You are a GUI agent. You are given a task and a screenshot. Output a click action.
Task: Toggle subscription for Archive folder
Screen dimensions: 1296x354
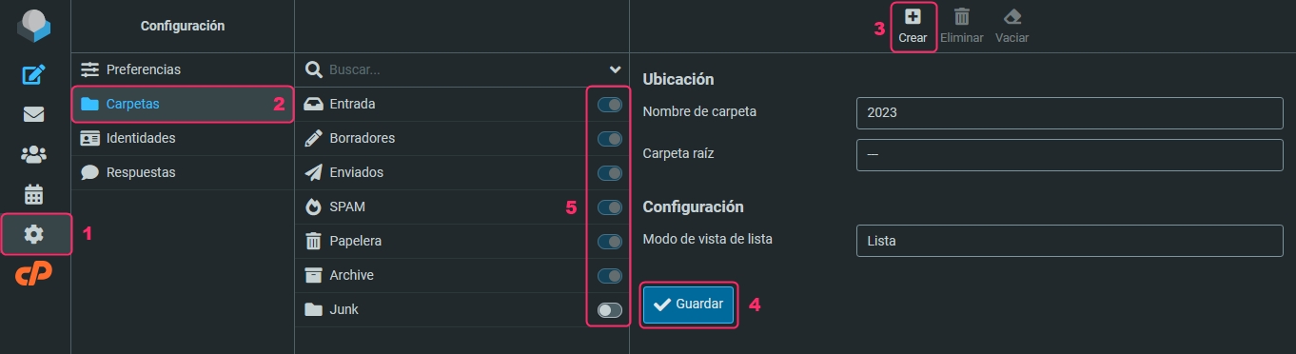click(x=609, y=276)
